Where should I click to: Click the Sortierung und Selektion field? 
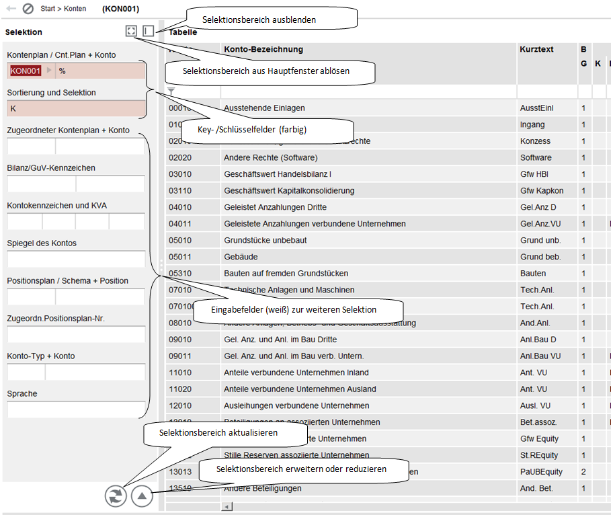76,109
